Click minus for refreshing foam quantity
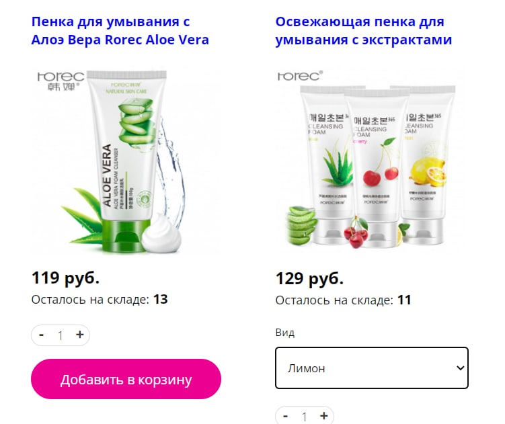Screen dimensions: 505x424 [x=285, y=416]
